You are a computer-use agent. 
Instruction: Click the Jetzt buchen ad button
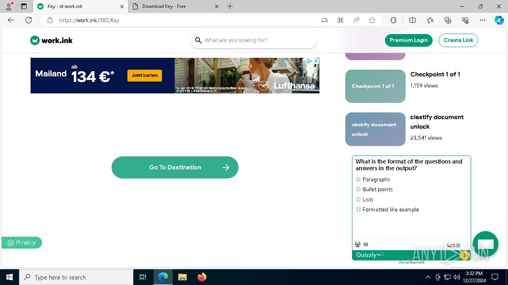(x=144, y=75)
